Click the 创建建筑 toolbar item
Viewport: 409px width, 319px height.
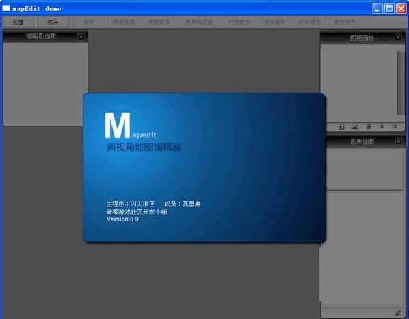pos(239,22)
